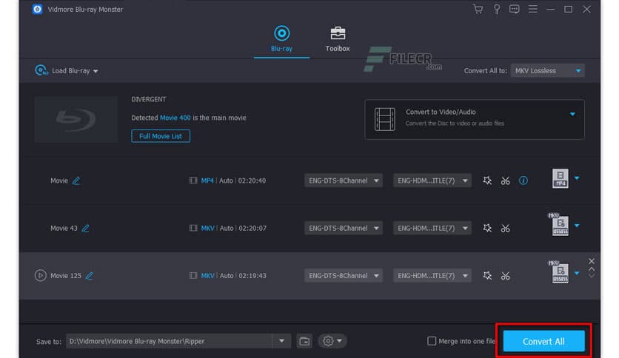The height and width of the screenshot is (358, 619).
Task: Click the edit effects icon for Movie 43
Action: [487, 229]
